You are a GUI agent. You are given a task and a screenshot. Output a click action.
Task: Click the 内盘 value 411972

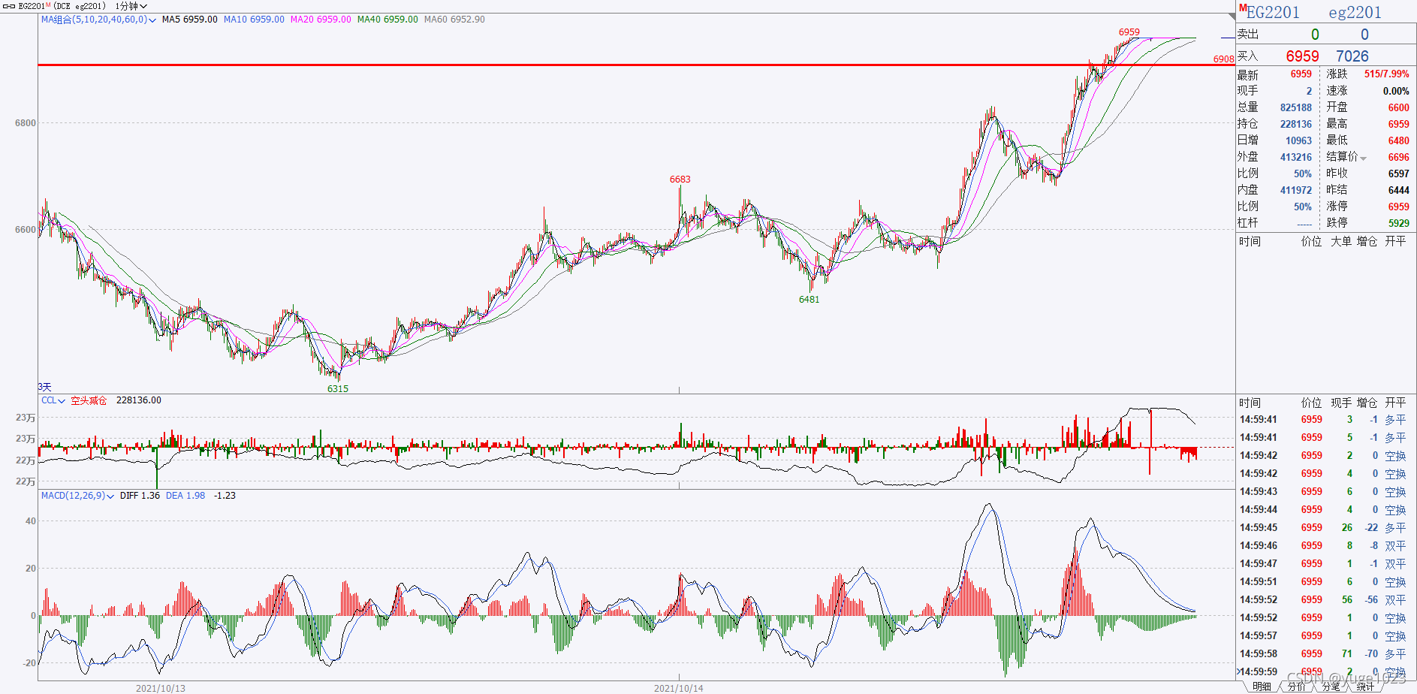pyautogui.click(x=1296, y=190)
